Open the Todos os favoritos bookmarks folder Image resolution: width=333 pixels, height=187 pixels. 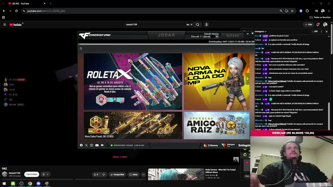320,17
